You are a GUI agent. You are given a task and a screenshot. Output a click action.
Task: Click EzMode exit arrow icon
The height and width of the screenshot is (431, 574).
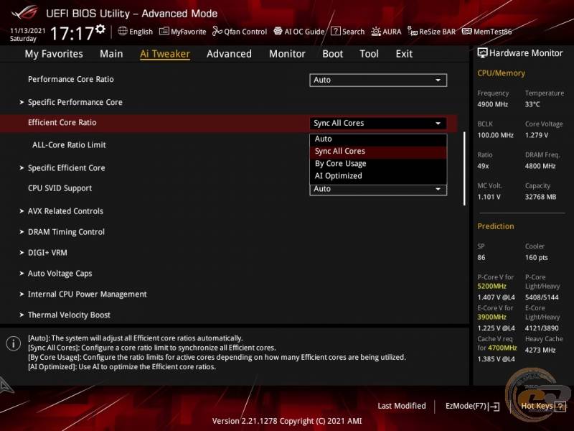coord(494,406)
